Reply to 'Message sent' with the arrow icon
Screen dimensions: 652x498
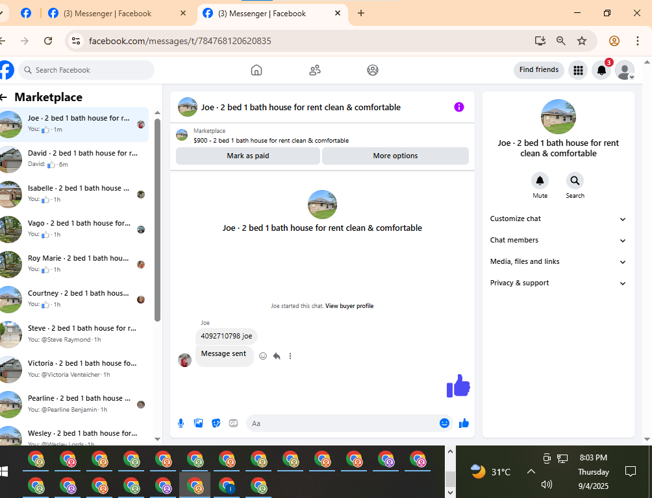click(277, 356)
